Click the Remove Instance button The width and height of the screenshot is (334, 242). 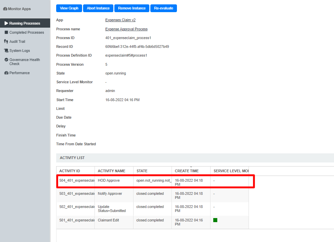tap(132, 8)
